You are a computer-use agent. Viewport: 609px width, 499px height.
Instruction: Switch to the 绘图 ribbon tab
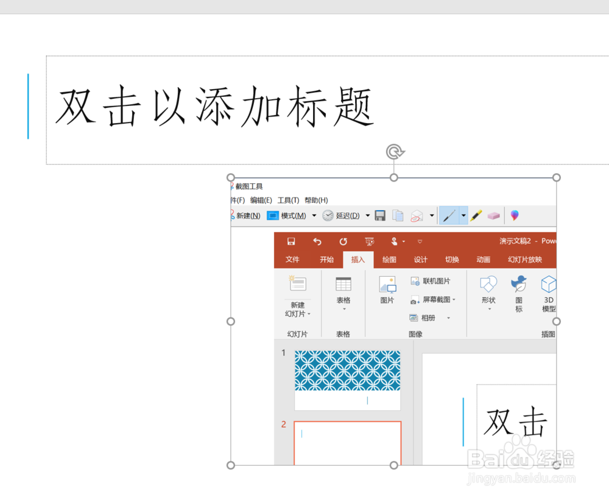pyautogui.click(x=389, y=260)
